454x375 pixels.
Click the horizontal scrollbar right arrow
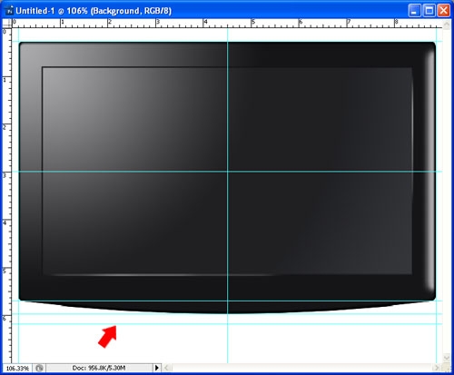(436, 368)
